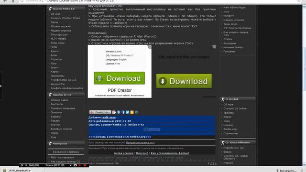The height and width of the screenshot is (172, 306).
Task: Click the Поделиться share button
Action: coord(100,112)
